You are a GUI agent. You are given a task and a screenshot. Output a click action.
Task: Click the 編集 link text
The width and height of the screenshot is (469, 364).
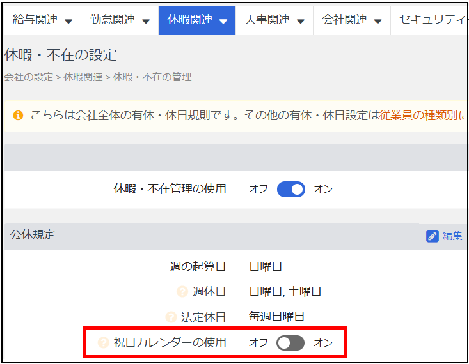[452, 236]
